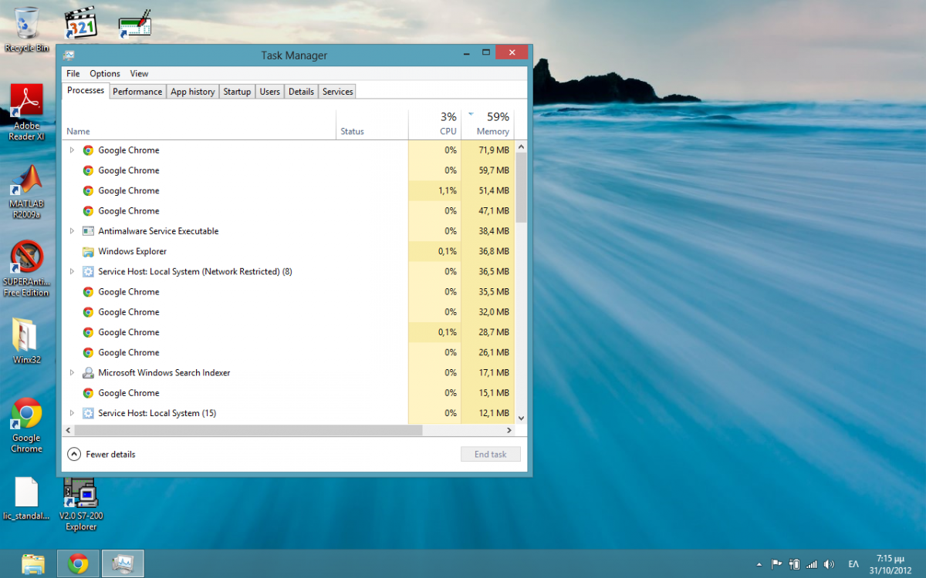This screenshot has width=926, height=578.
Task: Click the End task button
Action: [x=491, y=454]
